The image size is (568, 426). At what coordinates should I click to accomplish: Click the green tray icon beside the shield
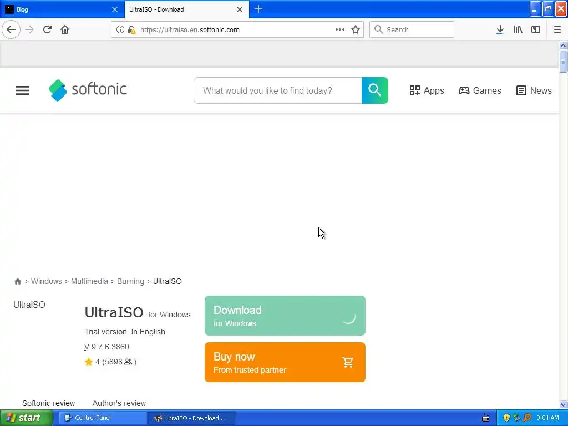coord(516,418)
